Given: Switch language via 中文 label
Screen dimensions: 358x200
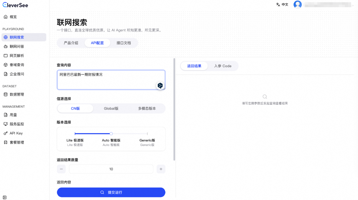Looking at the screenshot, I should (285, 5).
